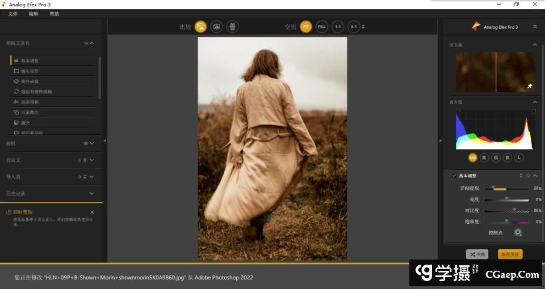The width and height of the screenshot is (545, 289).
Task: Toggle the 基本调整 checkbox off
Action: click(454, 176)
